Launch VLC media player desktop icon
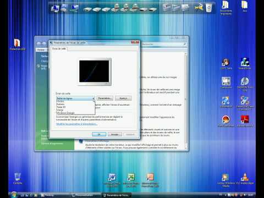The width and height of the screenshot is (264, 198). click(x=245, y=179)
